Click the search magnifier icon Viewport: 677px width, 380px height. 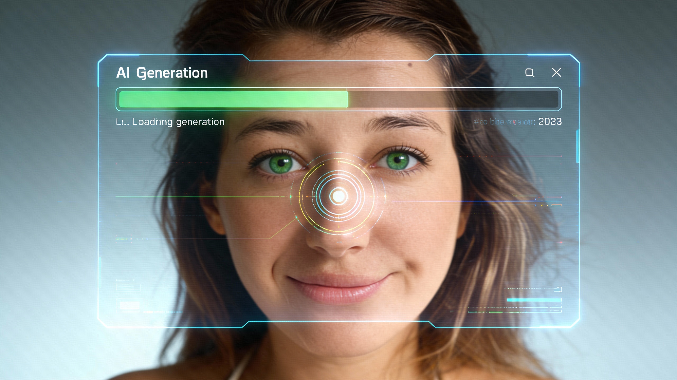[x=530, y=73]
